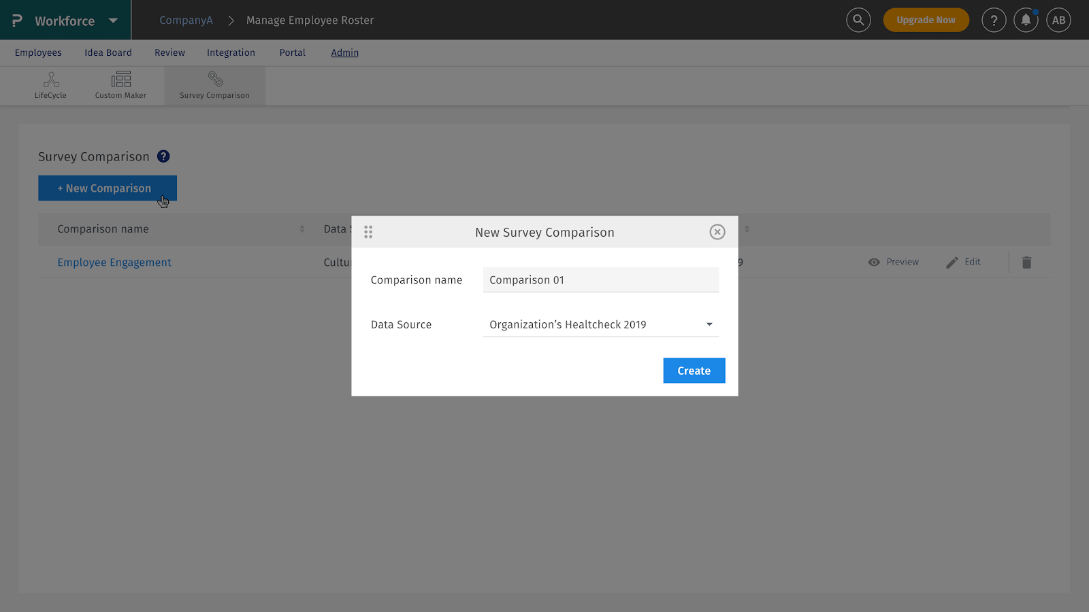Expand the Workforce product switcher
Image resolution: width=1089 pixels, height=612 pixels.
[113, 20]
